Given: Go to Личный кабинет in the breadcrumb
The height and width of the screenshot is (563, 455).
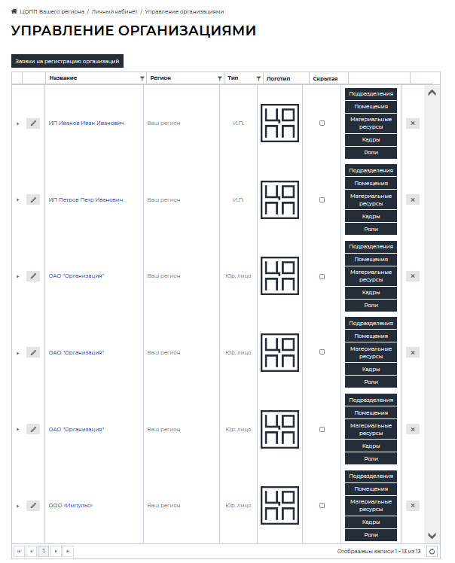Looking at the screenshot, I should [115, 12].
